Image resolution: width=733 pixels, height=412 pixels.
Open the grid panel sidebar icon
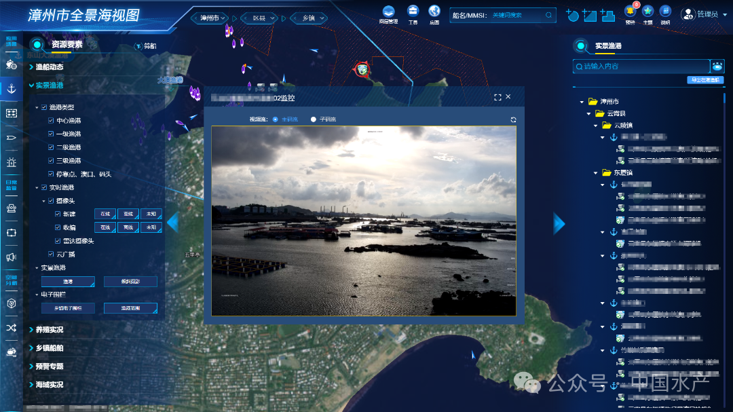pos(12,113)
